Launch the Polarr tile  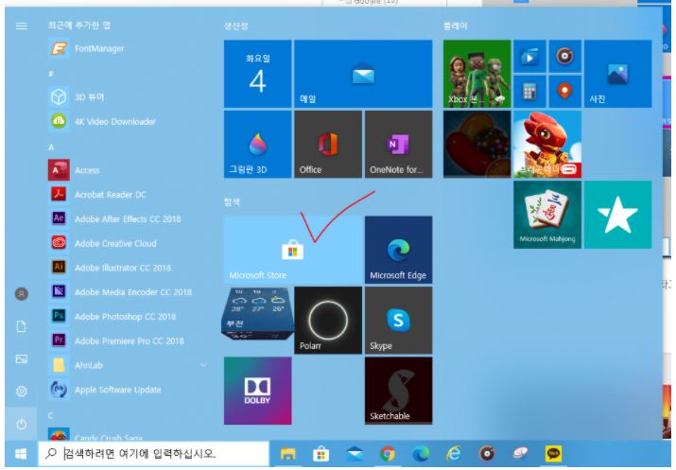[328, 321]
